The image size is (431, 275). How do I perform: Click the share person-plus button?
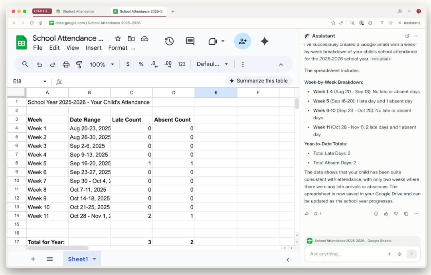tap(242, 41)
